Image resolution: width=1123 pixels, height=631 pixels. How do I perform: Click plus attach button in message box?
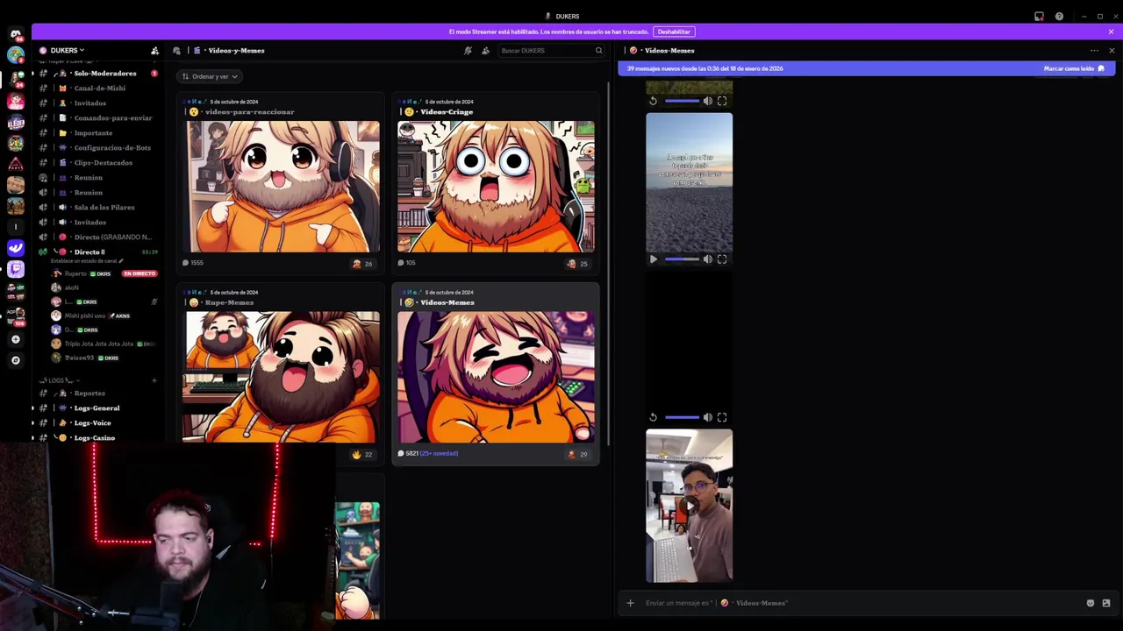click(x=630, y=603)
